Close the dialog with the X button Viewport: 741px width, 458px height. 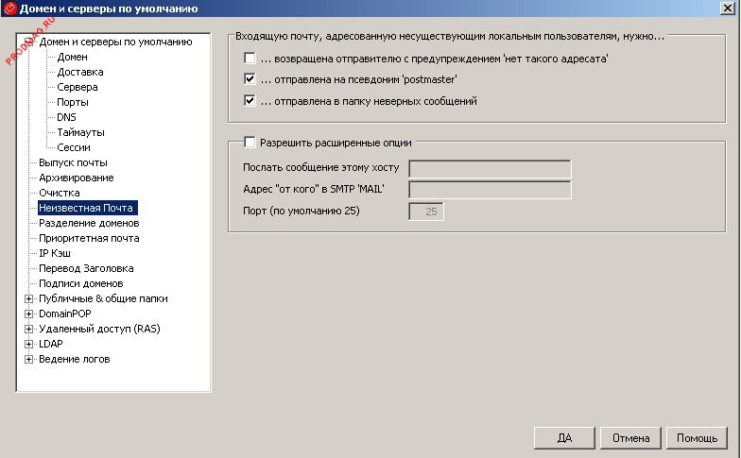[x=729, y=8]
